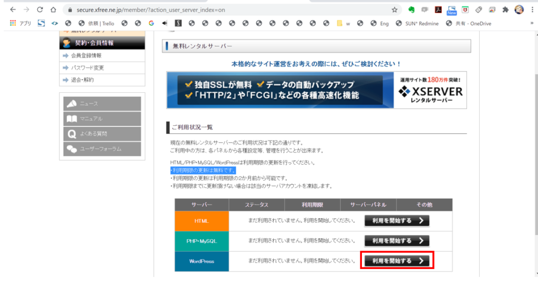
Task: Open the SUN* Redmine bookmark
Action: pos(417,23)
